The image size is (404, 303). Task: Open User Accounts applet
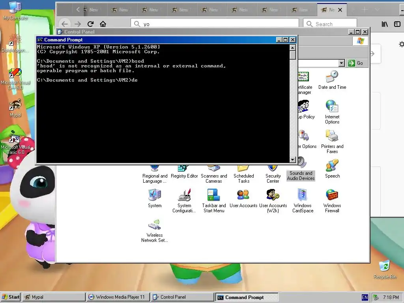tap(243, 198)
